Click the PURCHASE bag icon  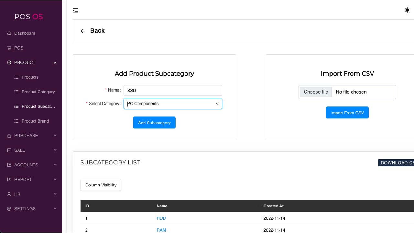9,136
